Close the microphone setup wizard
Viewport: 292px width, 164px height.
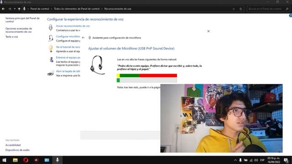coord(209,31)
